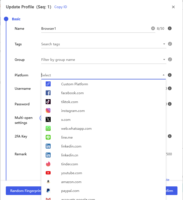Image resolution: width=183 pixels, height=200 pixels.
Task: Choose web.whatsapp.com from platform list
Action: tap(104, 128)
